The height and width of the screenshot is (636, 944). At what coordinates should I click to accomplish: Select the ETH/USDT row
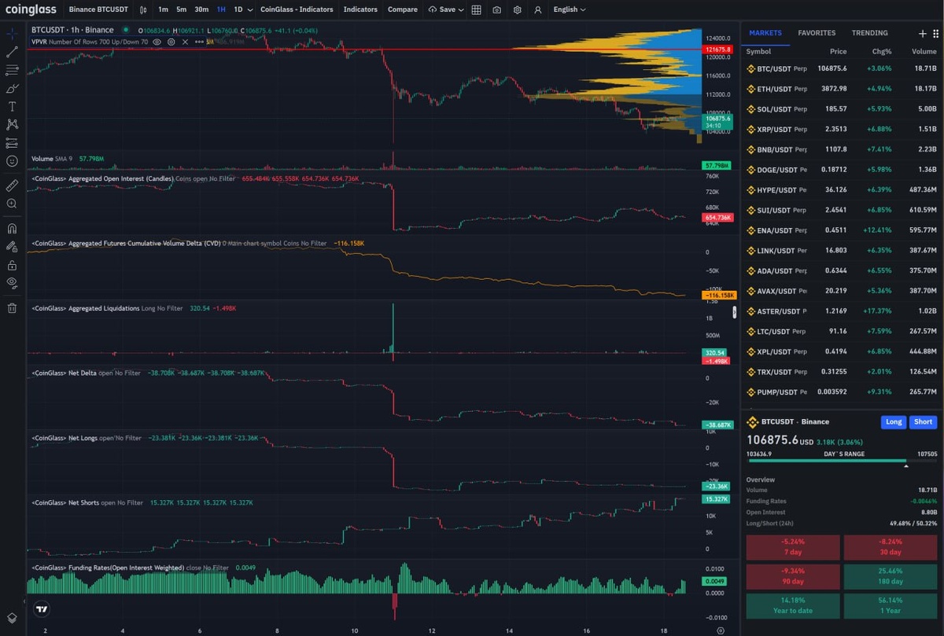click(842, 89)
